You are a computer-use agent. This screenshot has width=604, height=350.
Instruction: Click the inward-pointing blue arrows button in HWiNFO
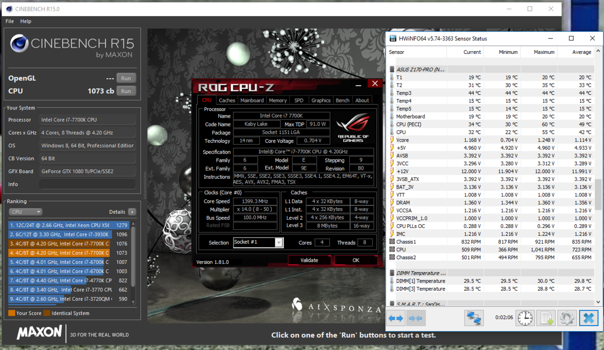tap(415, 318)
